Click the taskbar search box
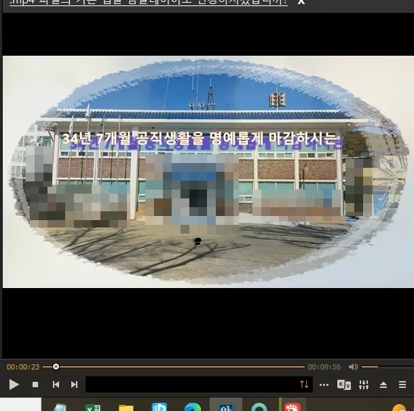 20,404
